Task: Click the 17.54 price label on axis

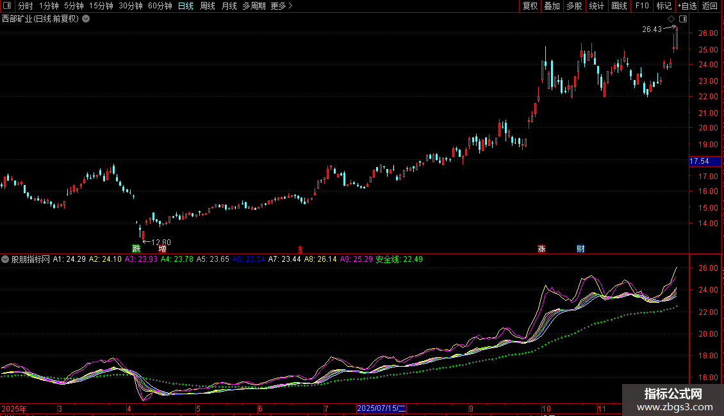Action: [x=705, y=161]
